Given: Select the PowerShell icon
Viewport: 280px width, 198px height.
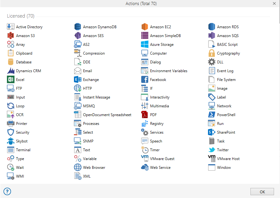Looking at the screenshot, I should pos(212,115).
